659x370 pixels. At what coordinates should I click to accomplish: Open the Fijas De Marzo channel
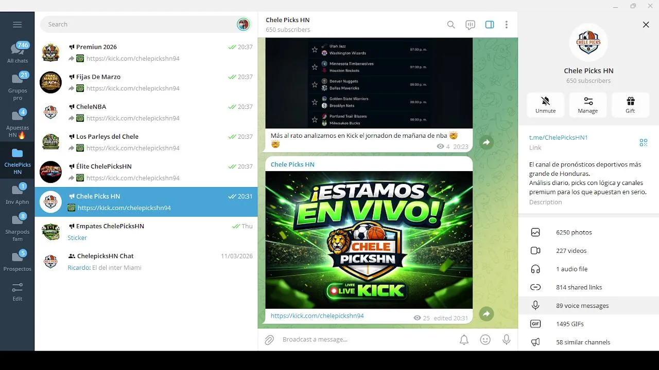(146, 83)
